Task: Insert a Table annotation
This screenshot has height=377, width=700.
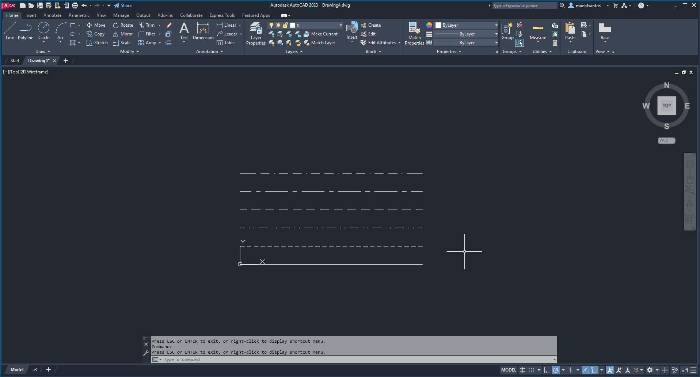Action: [x=226, y=43]
